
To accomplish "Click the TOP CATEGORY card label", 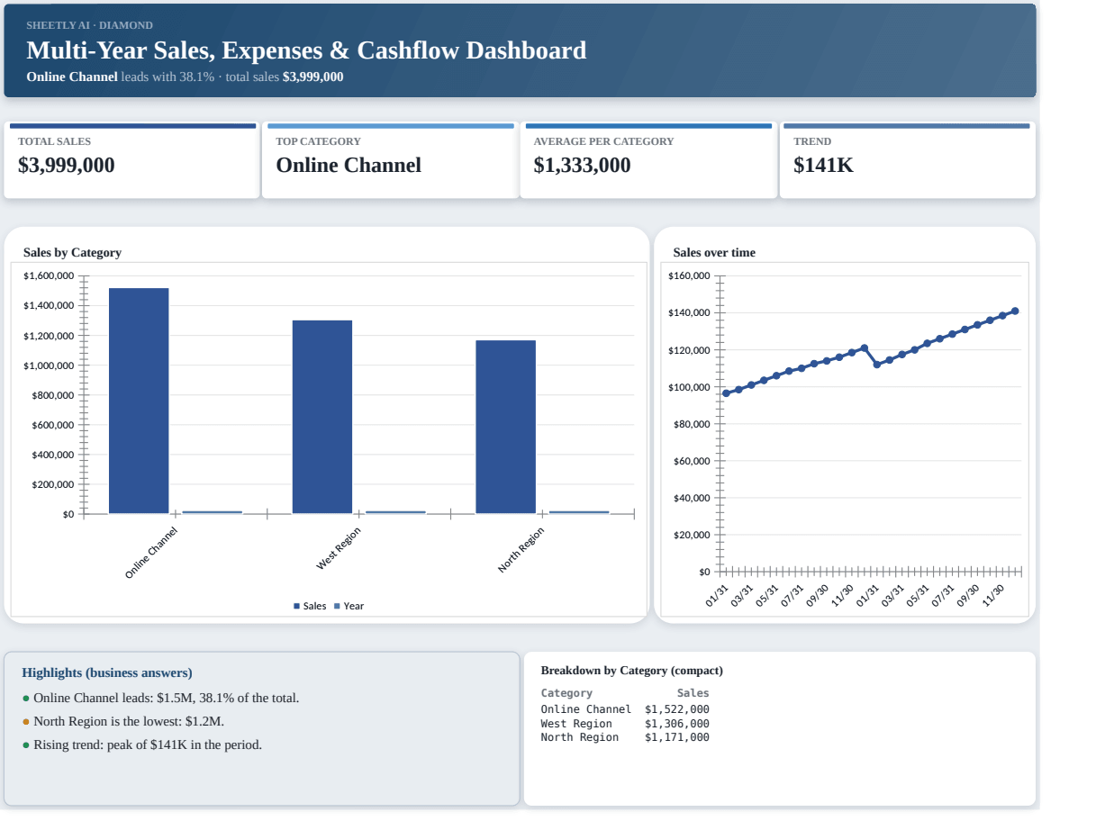I will [x=318, y=141].
